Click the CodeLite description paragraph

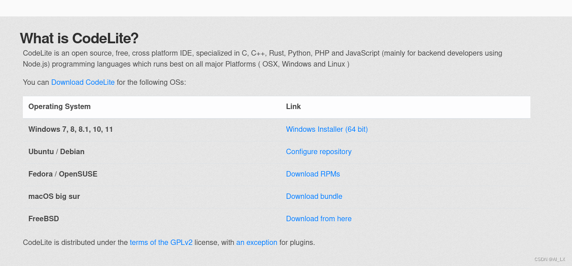(x=262, y=59)
